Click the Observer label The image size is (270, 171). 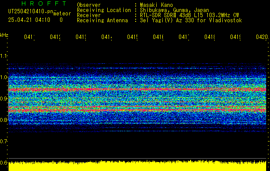pyautogui.click(x=89, y=5)
